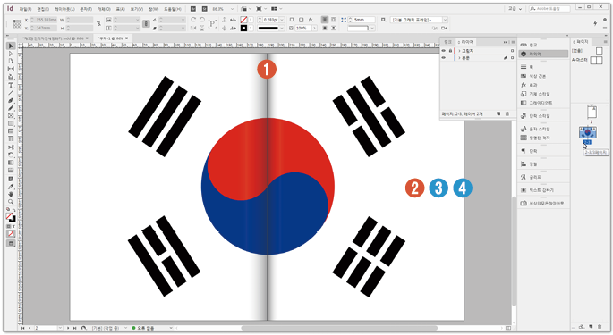Viewport: 613px width, 335px height.
Task: Open the Bridge icon in application bar
Action: coord(193,9)
